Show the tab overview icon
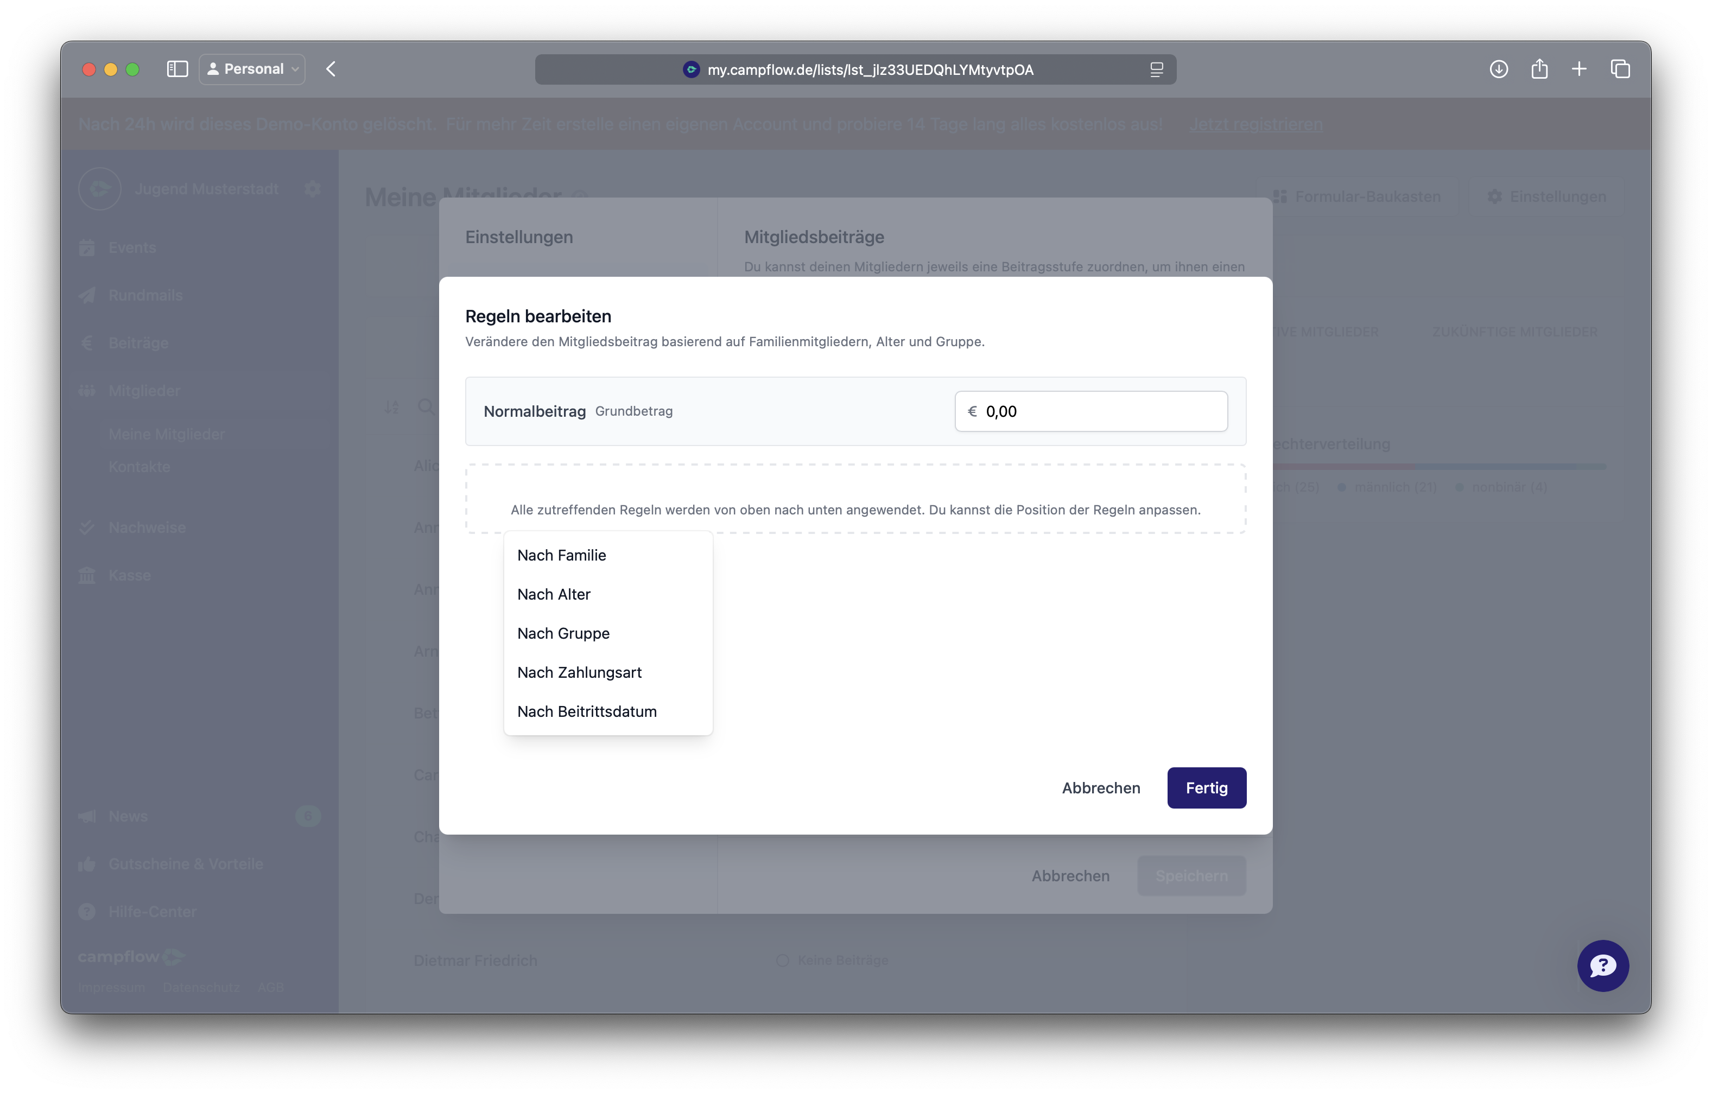1712x1094 pixels. pyautogui.click(x=1620, y=69)
